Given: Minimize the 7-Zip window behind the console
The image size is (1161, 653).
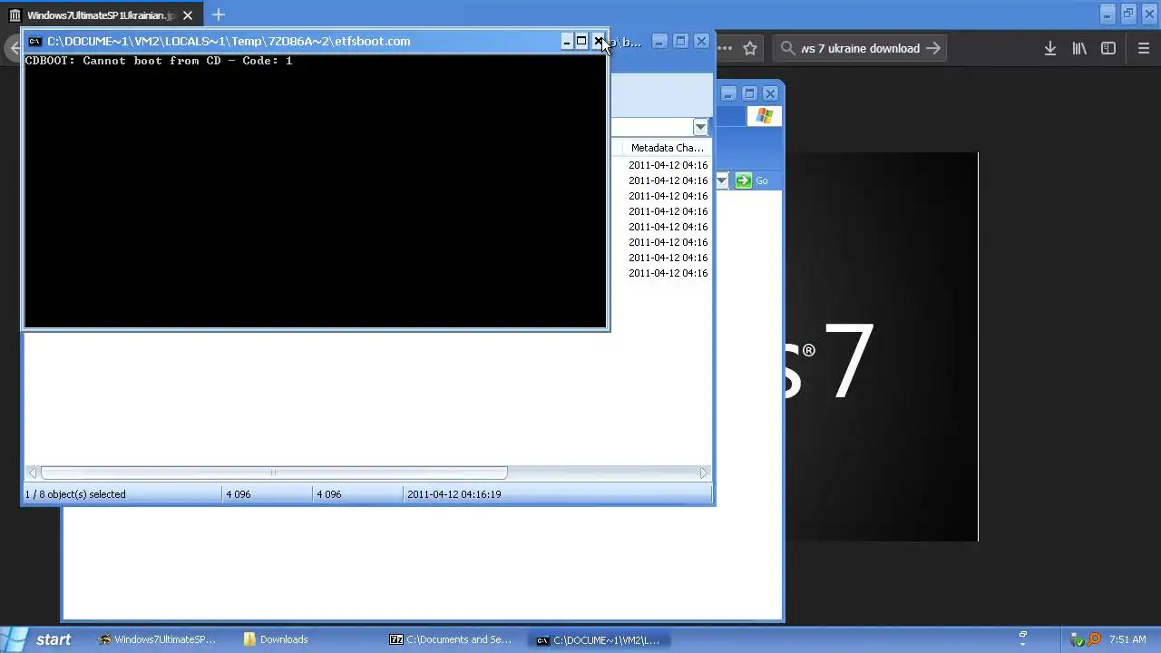Looking at the screenshot, I should pos(659,41).
